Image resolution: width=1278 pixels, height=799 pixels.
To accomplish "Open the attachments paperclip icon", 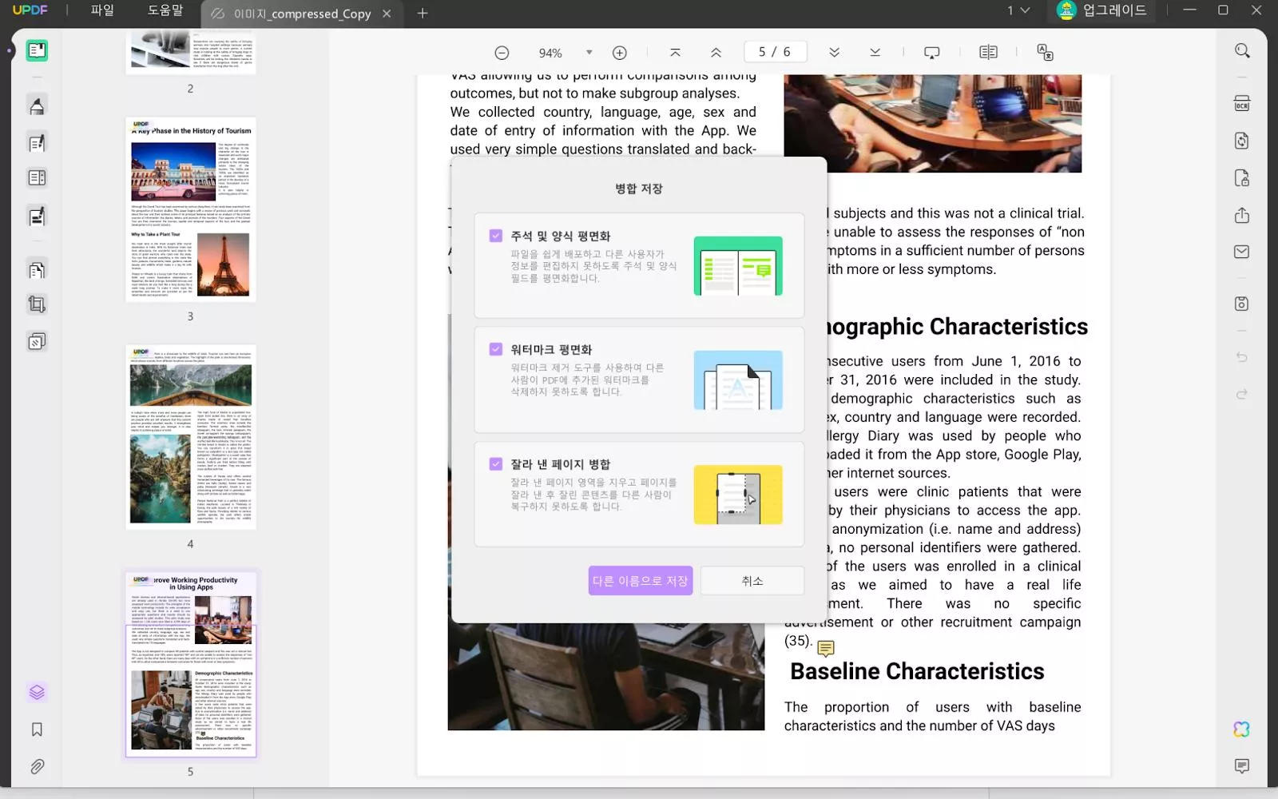I will [x=37, y=767].
